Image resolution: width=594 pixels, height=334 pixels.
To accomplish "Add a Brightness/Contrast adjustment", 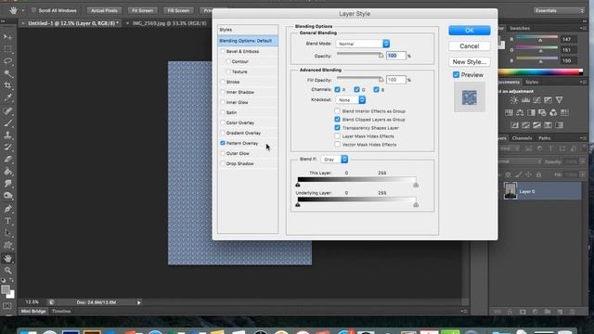I will point(514,100).
